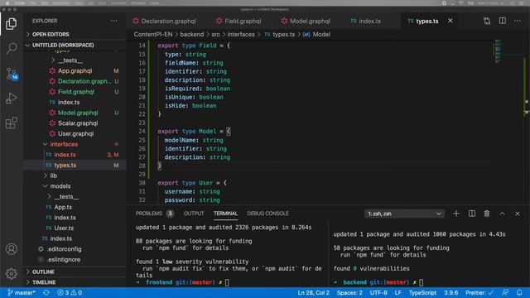Open the Search view in activity bar

point(11,48)
